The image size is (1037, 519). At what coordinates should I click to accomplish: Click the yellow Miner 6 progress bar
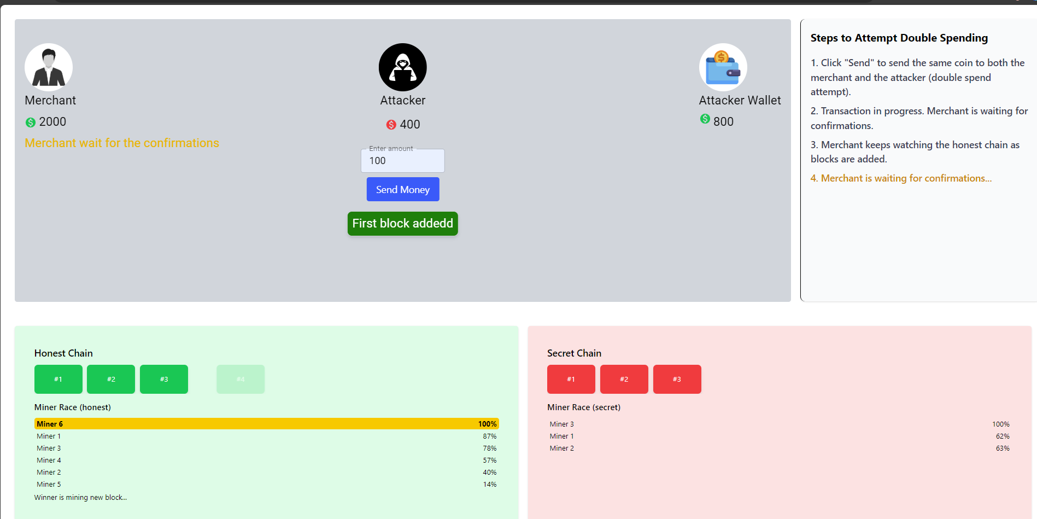click(266, 424)
